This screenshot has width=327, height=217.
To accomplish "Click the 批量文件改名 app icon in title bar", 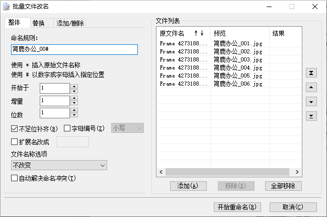I will pyautogui.click(x=6, y=7).
